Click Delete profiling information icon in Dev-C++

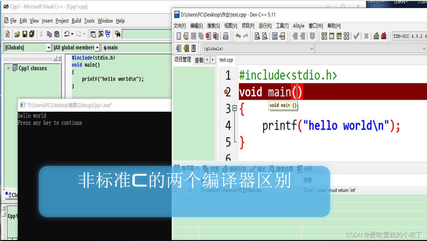point(384,36)
